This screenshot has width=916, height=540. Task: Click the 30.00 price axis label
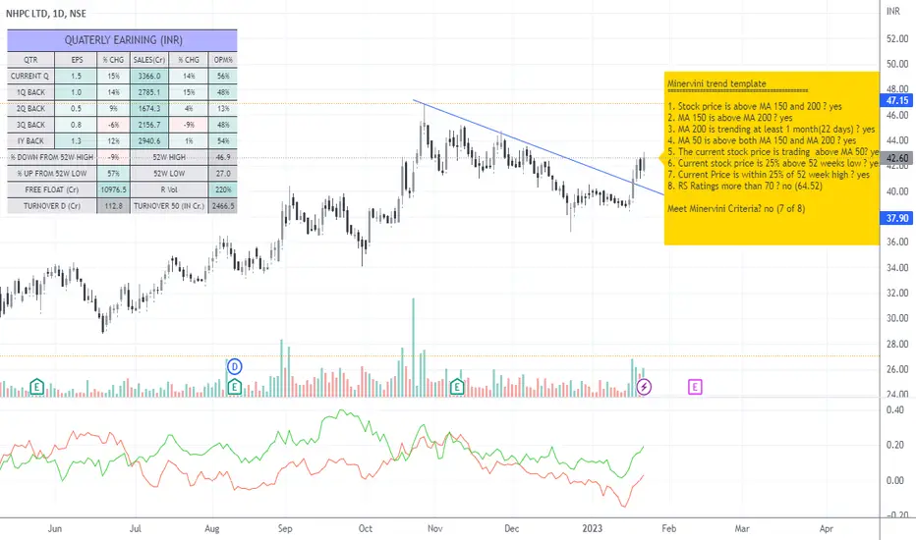pyautogui.click(x=897, y=318)
